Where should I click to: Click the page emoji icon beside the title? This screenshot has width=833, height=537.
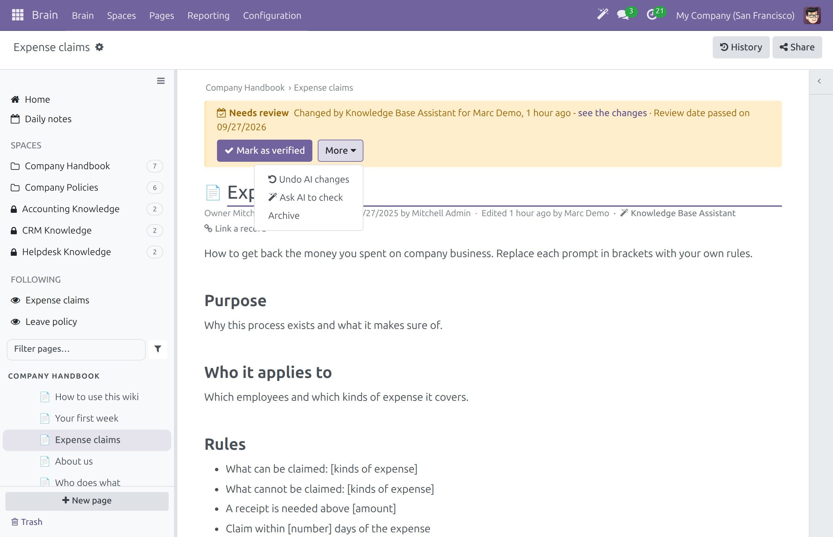[213, 193]
